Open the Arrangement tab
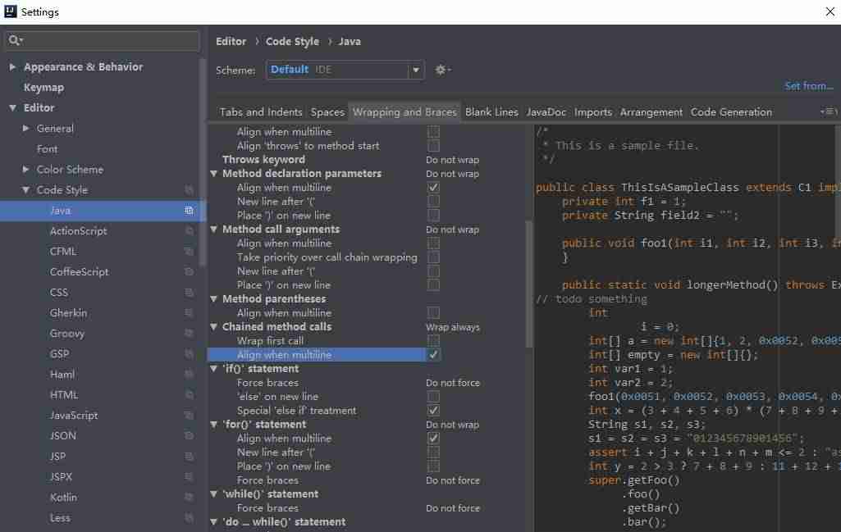841x532 pixels. click(651, 112)
